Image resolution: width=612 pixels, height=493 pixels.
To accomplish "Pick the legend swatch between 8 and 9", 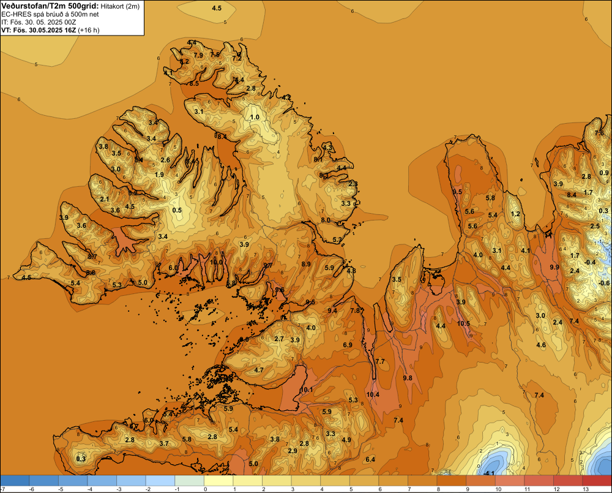I will tap(452, 481).
